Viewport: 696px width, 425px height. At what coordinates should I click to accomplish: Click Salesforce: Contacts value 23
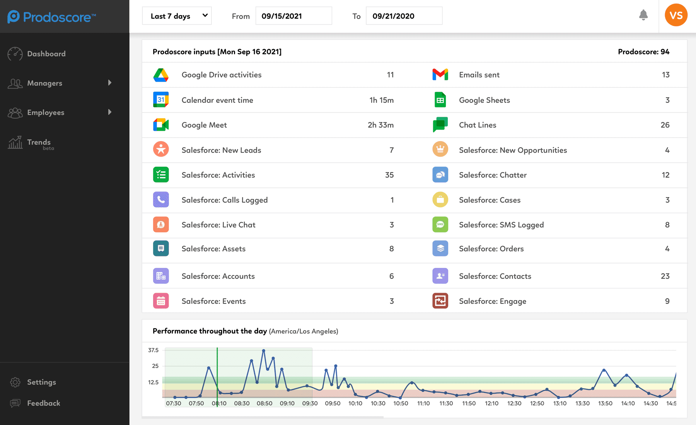point(665,276)
